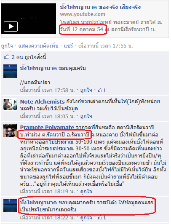Open Pramote Polyamate profile name link
Screen dimensions: 171x224
tap(47, 127)
